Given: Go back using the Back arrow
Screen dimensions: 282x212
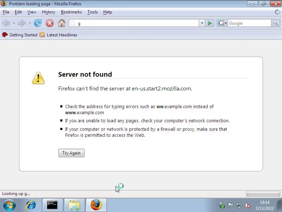Looking at the screenshot, I should 6,23.
